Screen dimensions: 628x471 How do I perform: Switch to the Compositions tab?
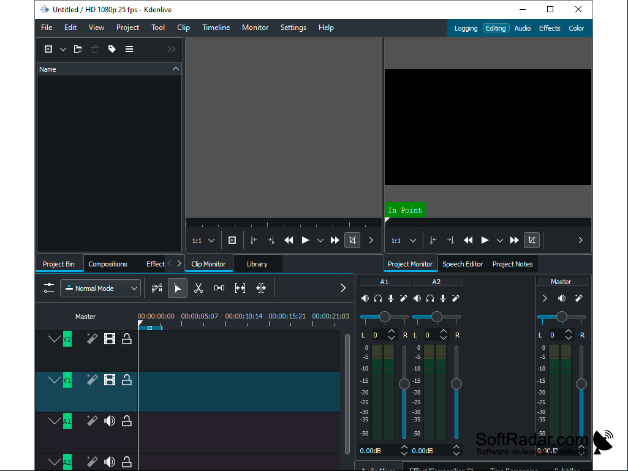pos(108,264)
